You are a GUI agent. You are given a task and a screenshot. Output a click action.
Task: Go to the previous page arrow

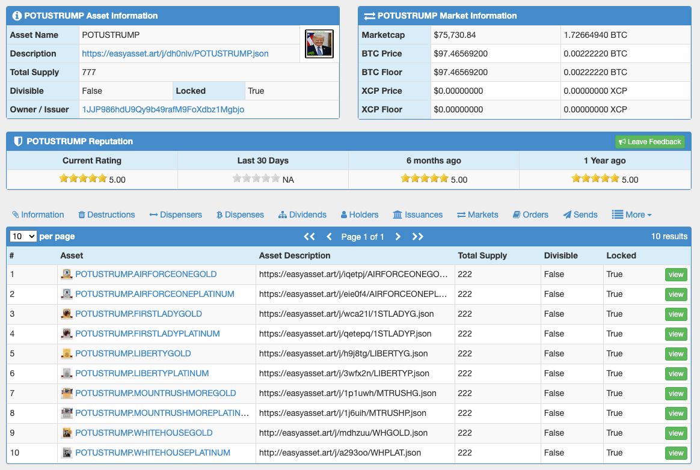[x=329, y=237]
